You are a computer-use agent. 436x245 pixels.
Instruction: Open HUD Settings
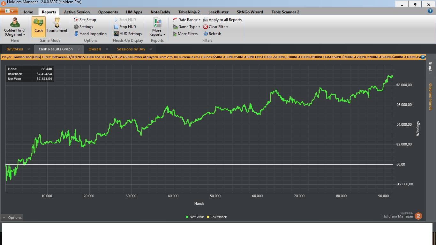(x=128, y=34)
